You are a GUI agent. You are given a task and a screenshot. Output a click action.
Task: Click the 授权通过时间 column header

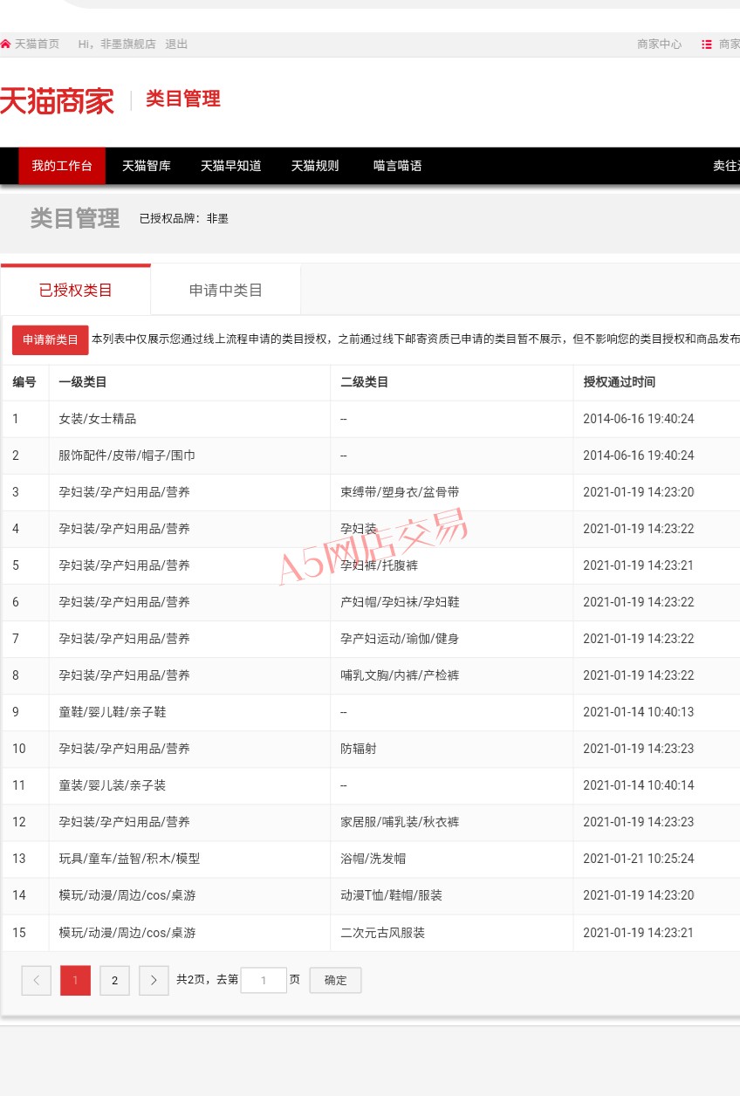click(620, 382)
